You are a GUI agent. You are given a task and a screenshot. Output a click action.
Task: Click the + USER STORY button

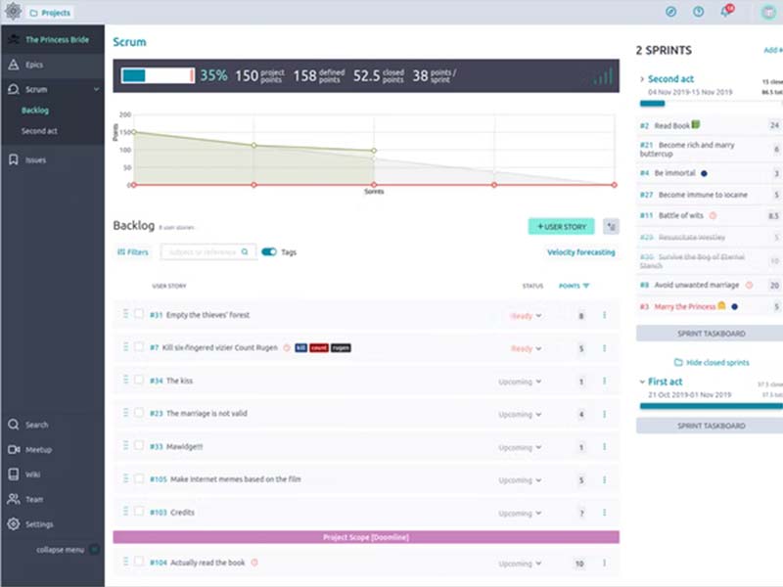(x=561, y=227)
